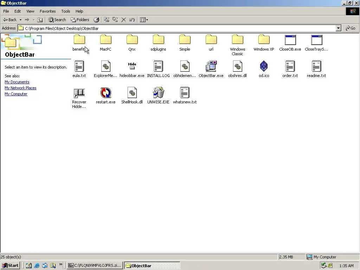Open the Help menu
This screenshot has width=360, height=270.
(x=79, y=11)
